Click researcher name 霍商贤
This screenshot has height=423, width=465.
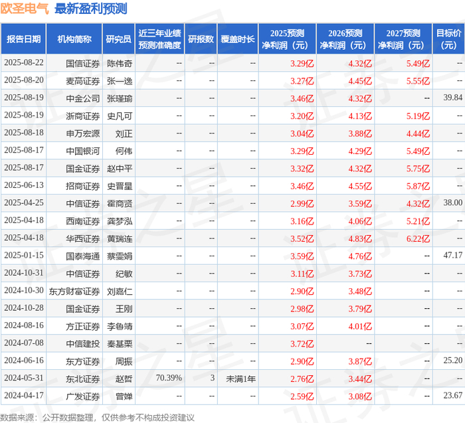click(120, 203)
